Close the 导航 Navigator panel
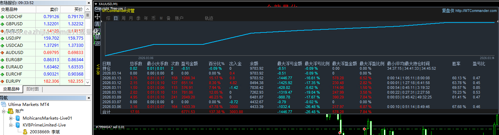This screenshot has height=135, width=499. tap(89, 98)
